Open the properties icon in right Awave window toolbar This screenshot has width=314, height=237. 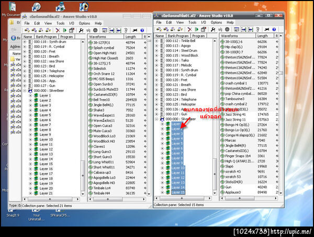point(203,29)
